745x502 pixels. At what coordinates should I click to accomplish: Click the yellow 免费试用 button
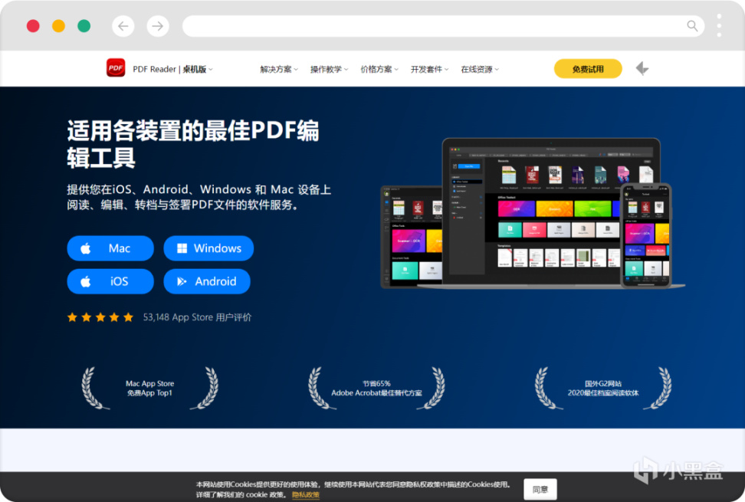pyautogui.click(x=588, y=69)
